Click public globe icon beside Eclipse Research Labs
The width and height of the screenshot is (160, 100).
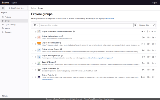click(x=61, y=43)
